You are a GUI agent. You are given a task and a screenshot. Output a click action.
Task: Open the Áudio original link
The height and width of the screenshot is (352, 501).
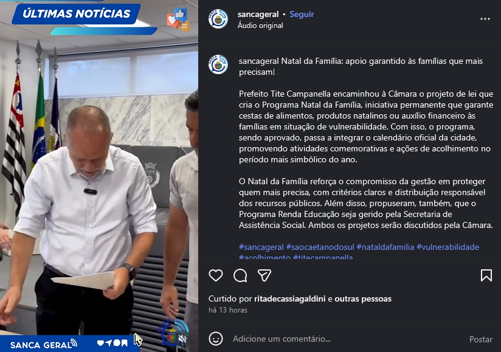[x=260, y=26]
